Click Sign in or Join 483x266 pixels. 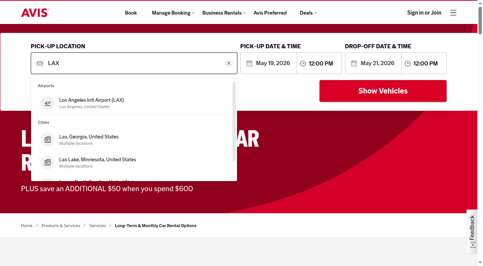424,13
